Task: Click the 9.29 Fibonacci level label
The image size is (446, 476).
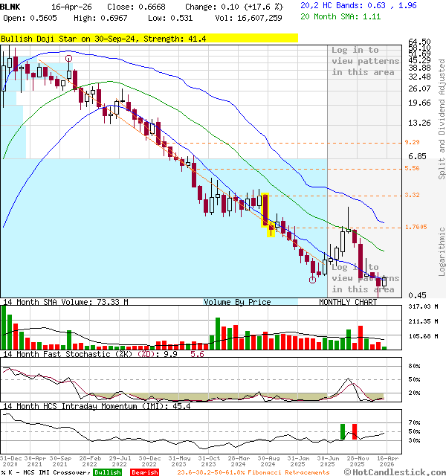Action: click(413, 142)
